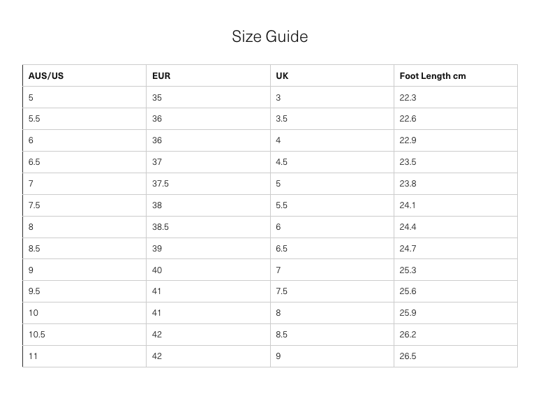The width and height of the screenshot is (543, 394).
Task: Select the EUR 38.5 cell
Action: pos(161,227)
